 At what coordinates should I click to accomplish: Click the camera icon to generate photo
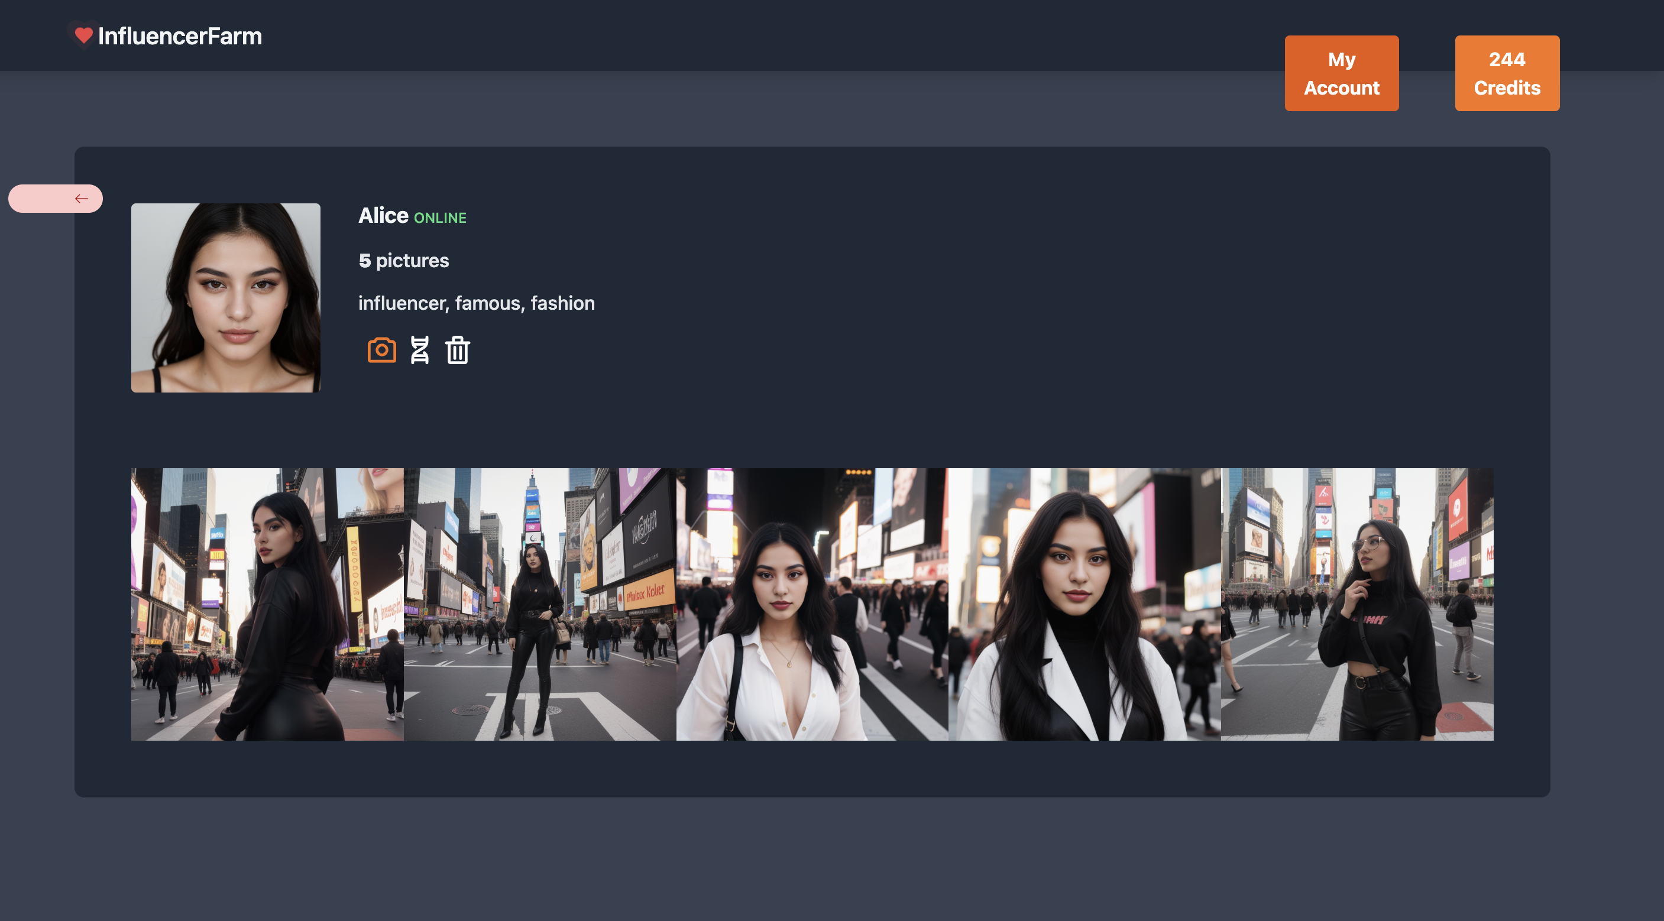[382, 350]
